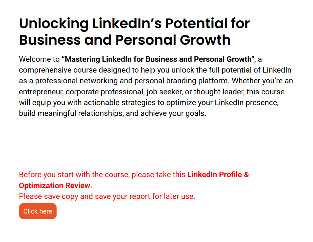Click the word "entrepreneur" in the paragraph
The image size is (313, 242).
click(41, 92)
